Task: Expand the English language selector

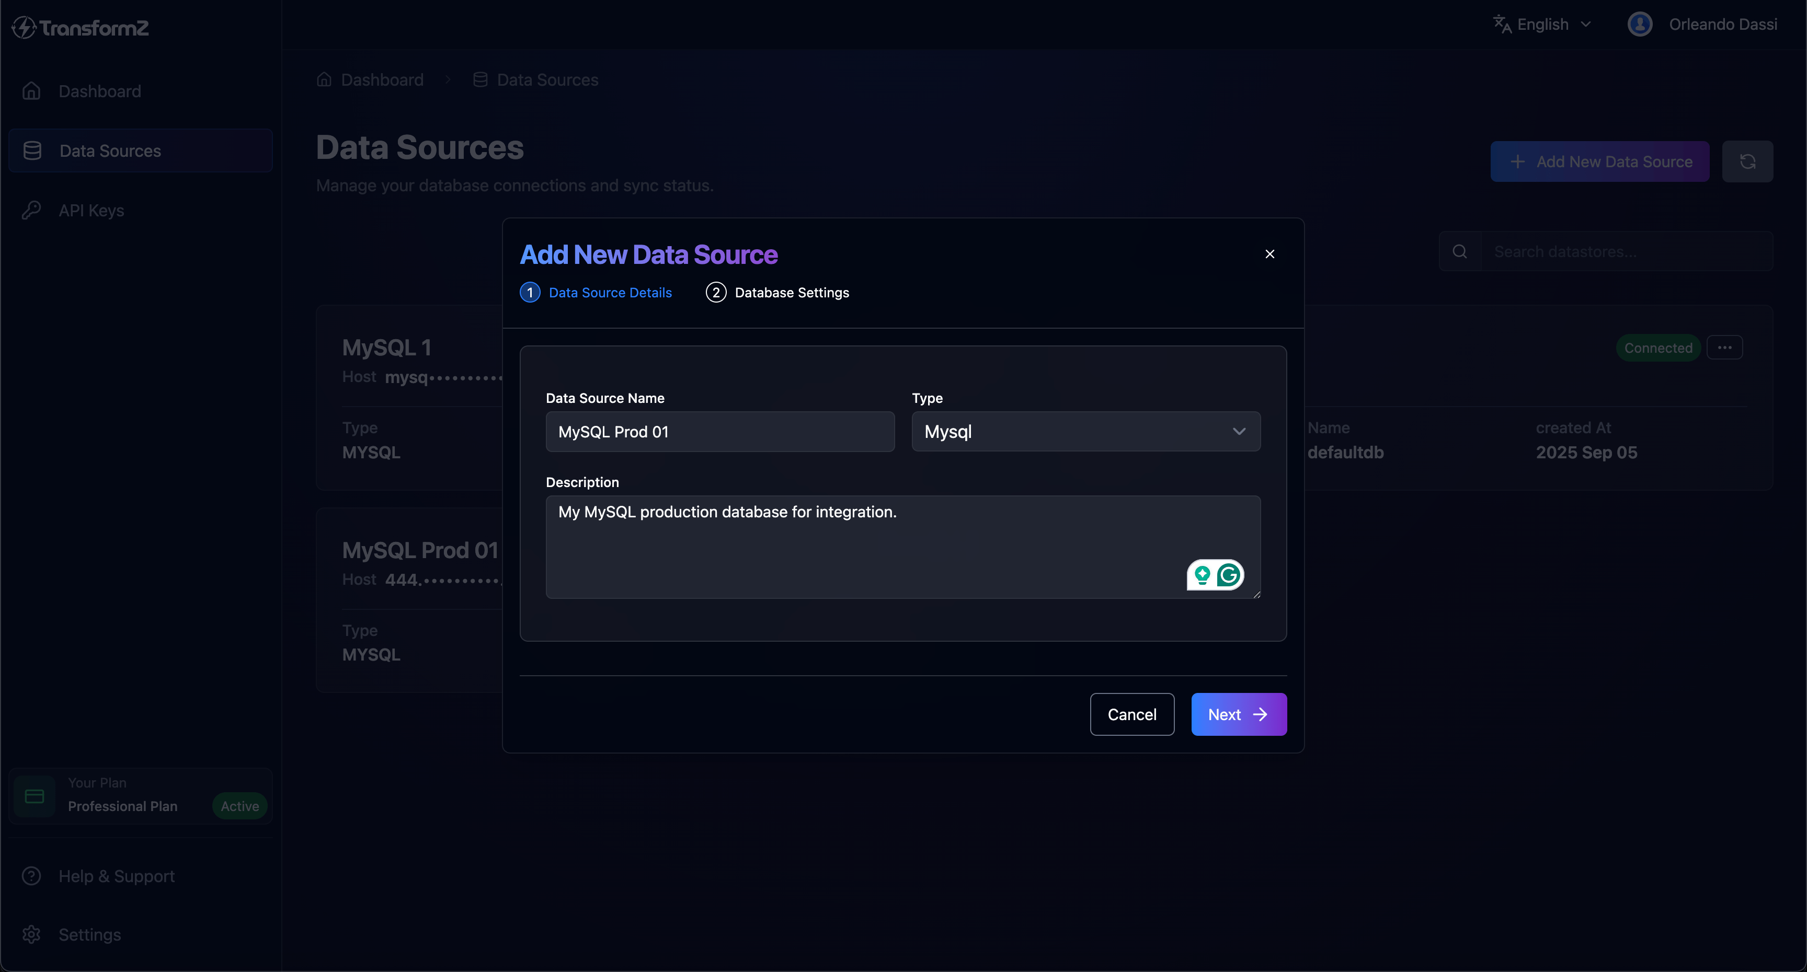Action: 1542,25
